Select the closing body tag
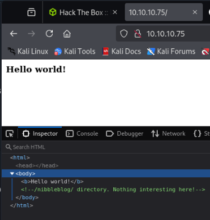210x220 pixels. (x=27, y=197)
